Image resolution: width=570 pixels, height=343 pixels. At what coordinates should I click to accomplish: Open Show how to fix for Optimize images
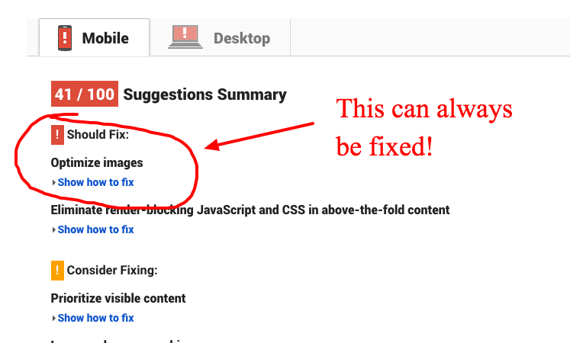coord(95,182)
